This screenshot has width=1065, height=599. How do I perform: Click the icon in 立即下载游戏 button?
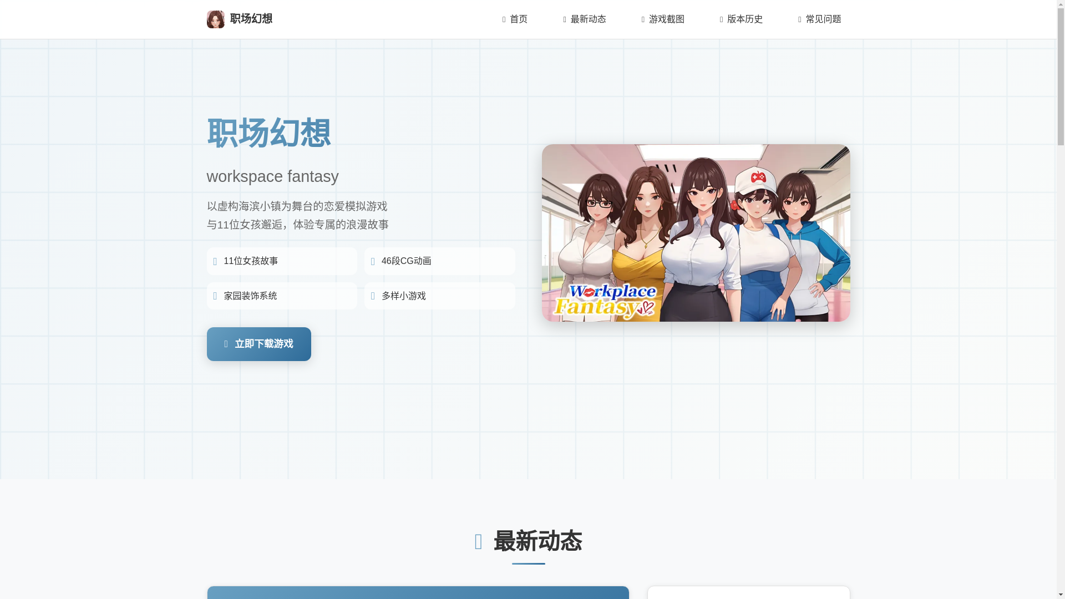(x=226, y=344)
